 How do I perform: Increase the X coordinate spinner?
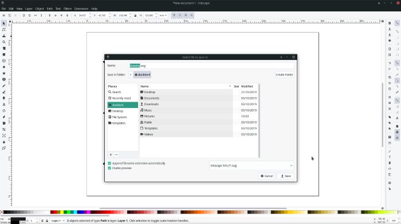coord(90,14)
